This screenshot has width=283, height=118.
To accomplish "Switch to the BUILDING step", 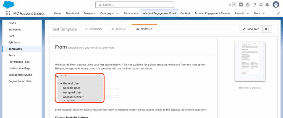I will coord(93,29).
